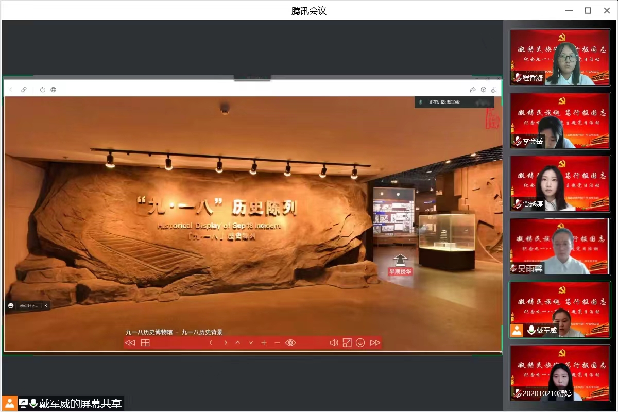Click the circled down-arrow download icon
Screen dimensions: 618x412
tap(360, 342)
